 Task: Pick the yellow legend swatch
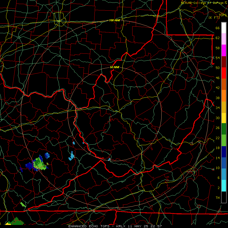click(x=224, y=118)
